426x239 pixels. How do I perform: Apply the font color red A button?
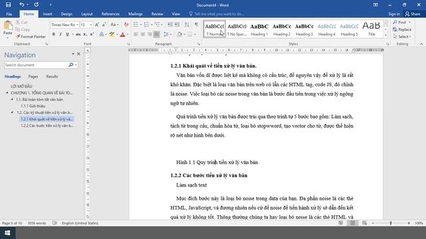pos(122,35)
